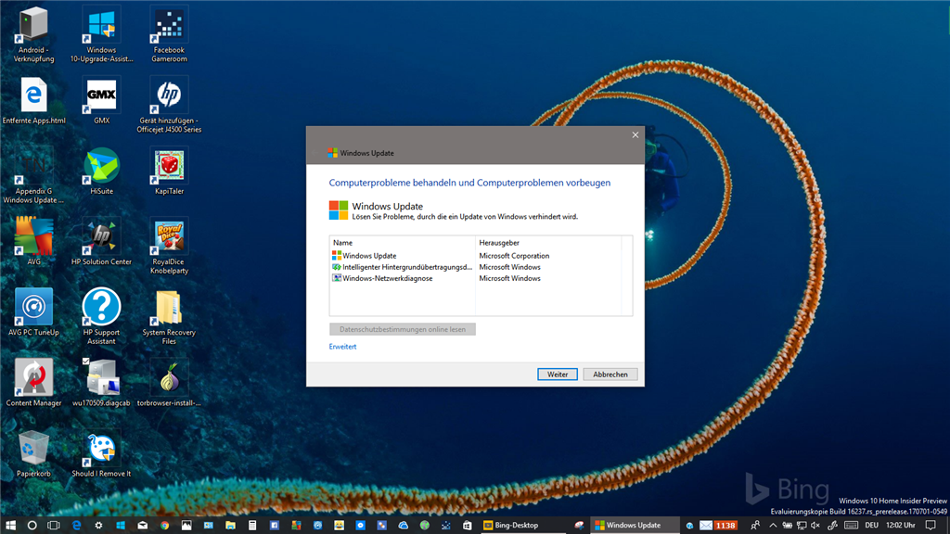Open OneDrive cloud icon on taskbar
The width and height of the screenshot is (950, 534).
(x=403, y=526)
